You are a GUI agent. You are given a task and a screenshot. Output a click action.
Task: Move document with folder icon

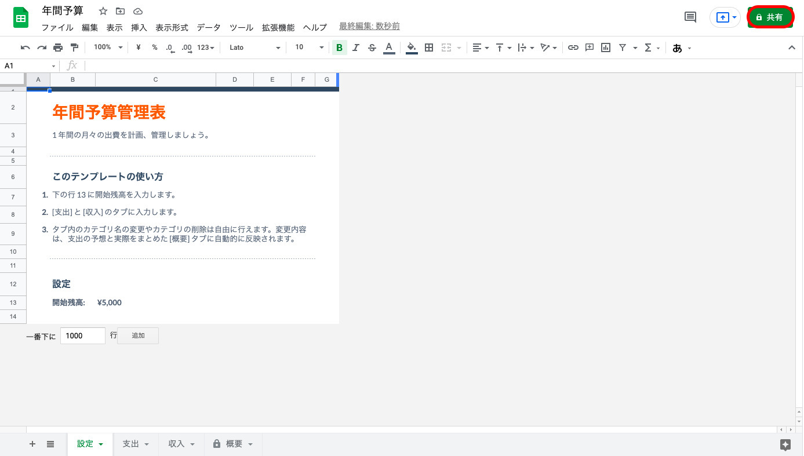(x=120, y=11)
